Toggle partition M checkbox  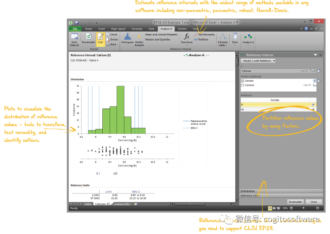313,109
